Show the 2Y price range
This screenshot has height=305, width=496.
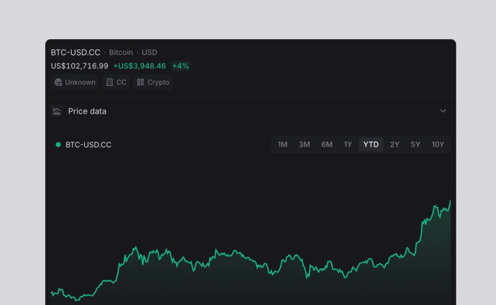pos(394,145)
